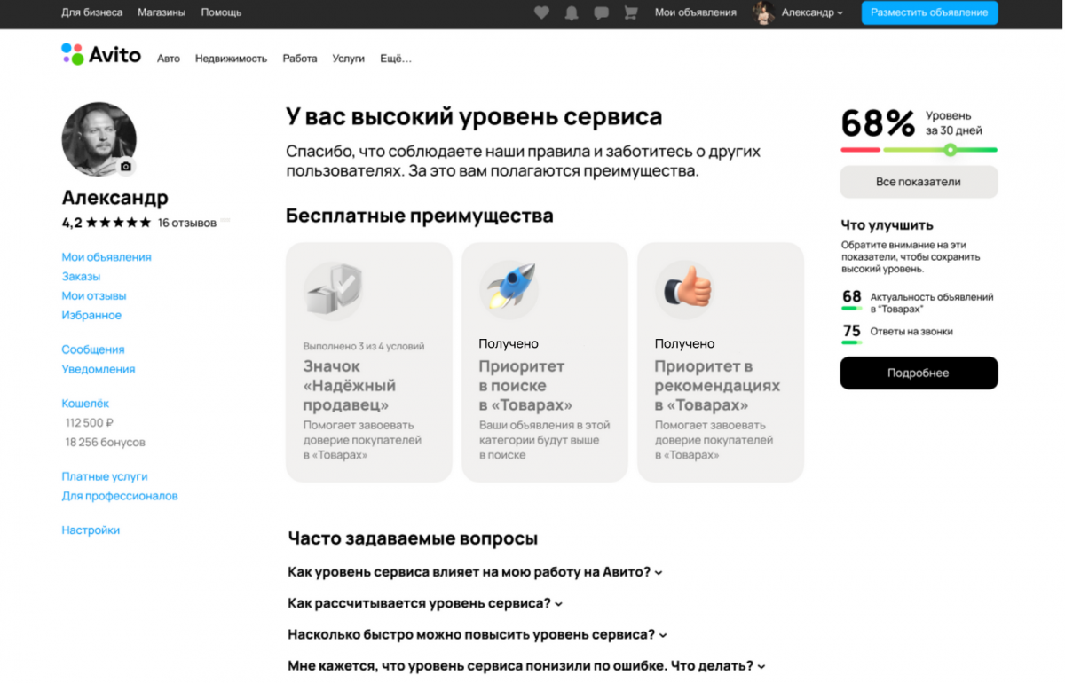Expand question about service level affecting work
This screenshot has height=683, width=1065.
point(475,572)
